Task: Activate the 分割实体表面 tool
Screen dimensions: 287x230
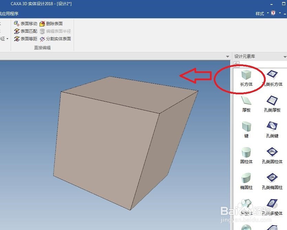Action: [x=55, y=39]
